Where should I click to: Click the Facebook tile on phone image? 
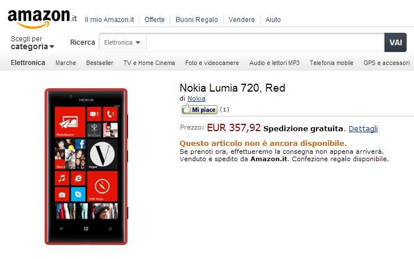pos(80,144)
